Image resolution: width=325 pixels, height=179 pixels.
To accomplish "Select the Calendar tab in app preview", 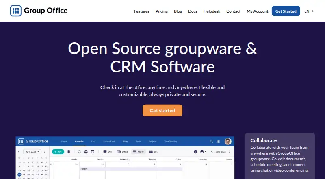I will tap(79, 142).
